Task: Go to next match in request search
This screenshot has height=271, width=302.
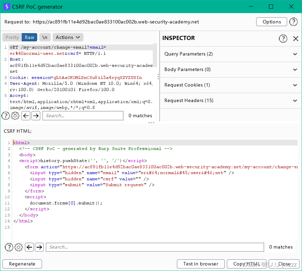Action: point(36,116)
